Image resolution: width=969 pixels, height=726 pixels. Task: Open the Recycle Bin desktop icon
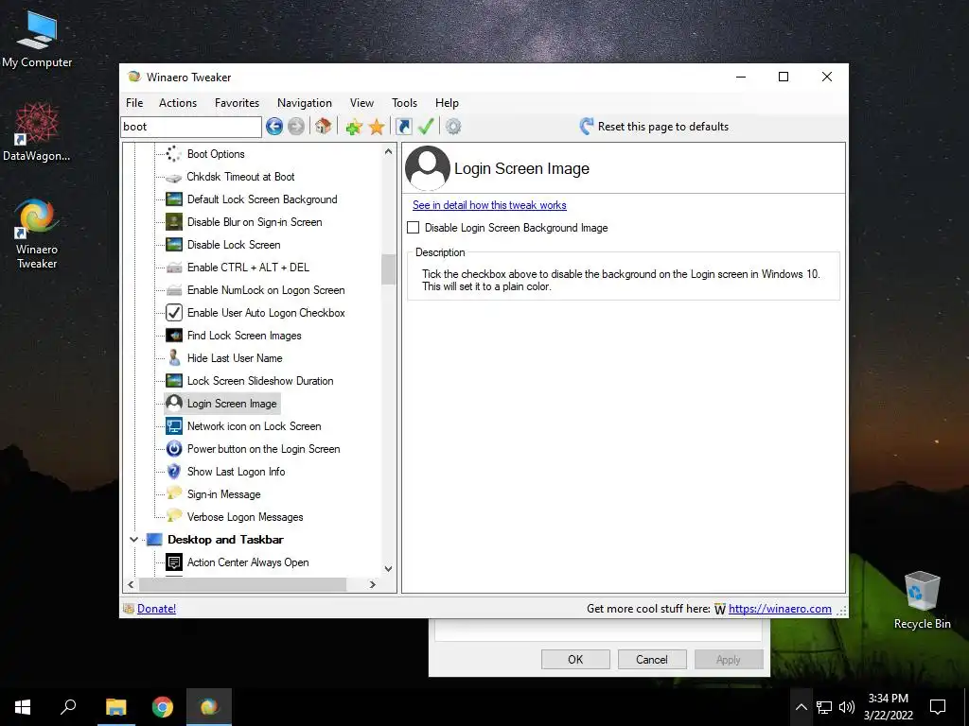[x=922, y=599]
